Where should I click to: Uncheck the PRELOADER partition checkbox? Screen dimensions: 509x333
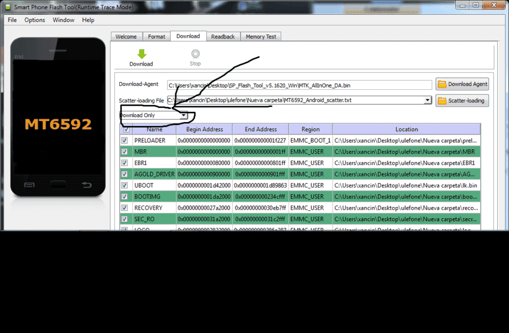tap(124, 141)
